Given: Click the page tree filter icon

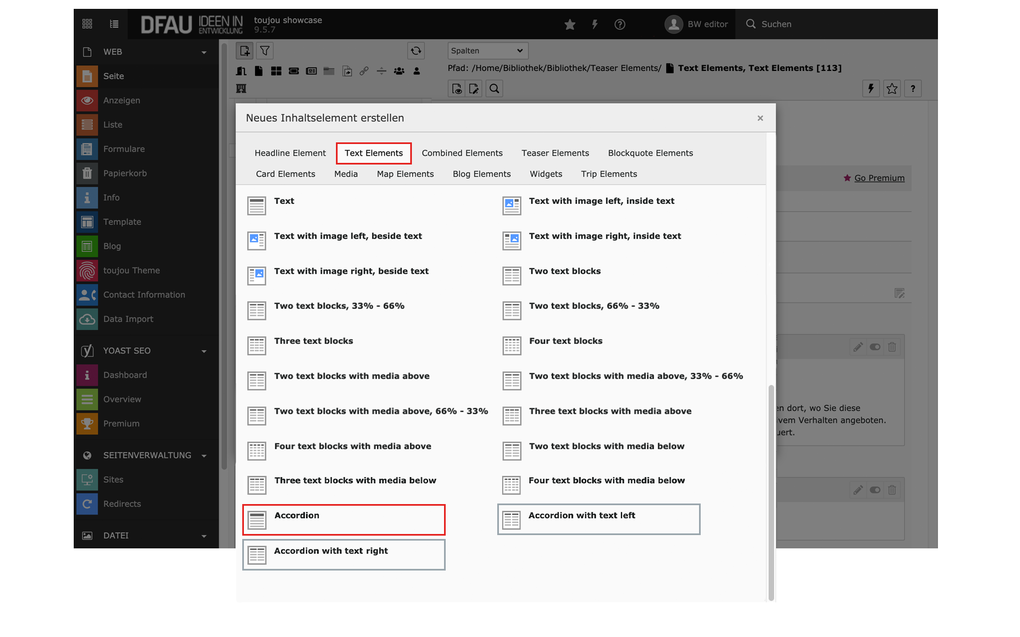Looking at the screenshot, I should click(265, 51).
